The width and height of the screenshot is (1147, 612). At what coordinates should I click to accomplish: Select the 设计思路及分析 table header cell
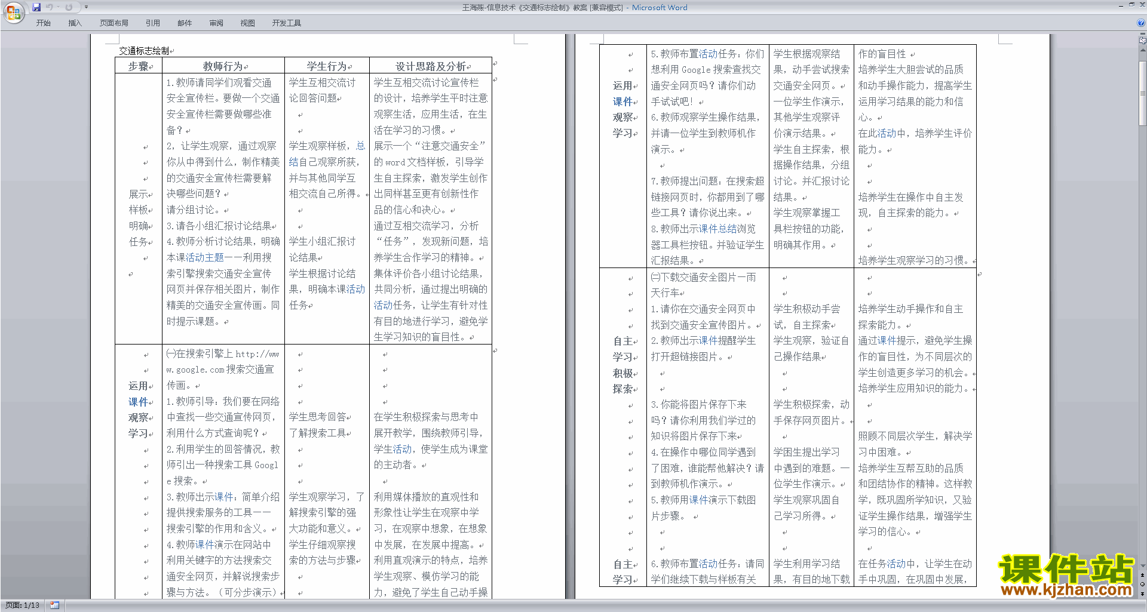point(431,66)
